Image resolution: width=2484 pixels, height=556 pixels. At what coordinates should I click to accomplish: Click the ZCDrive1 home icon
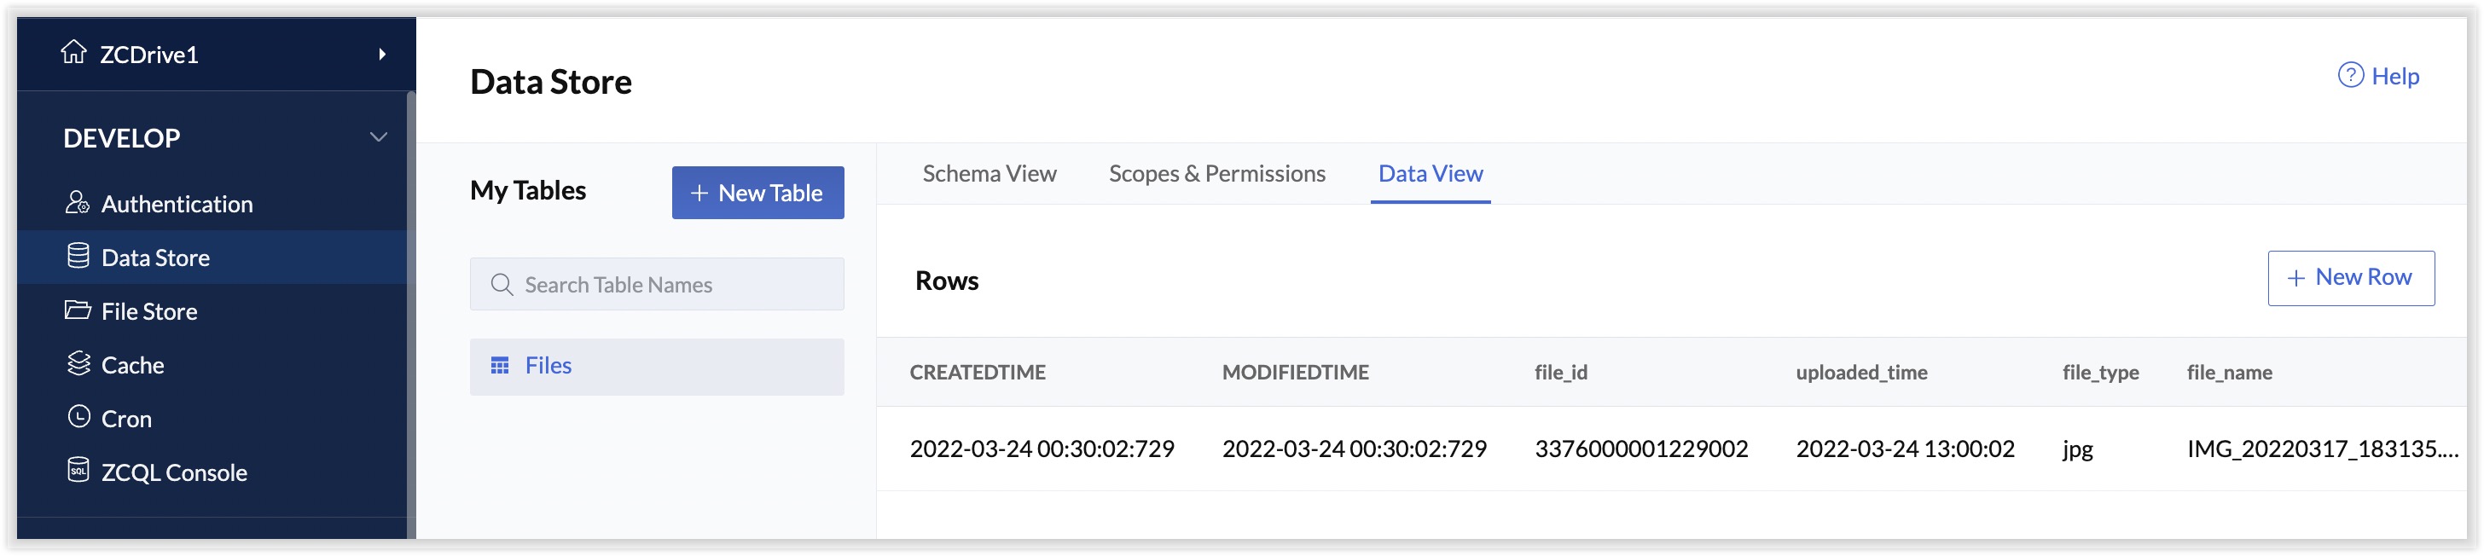pyautogui.click(x=74, y=52)
